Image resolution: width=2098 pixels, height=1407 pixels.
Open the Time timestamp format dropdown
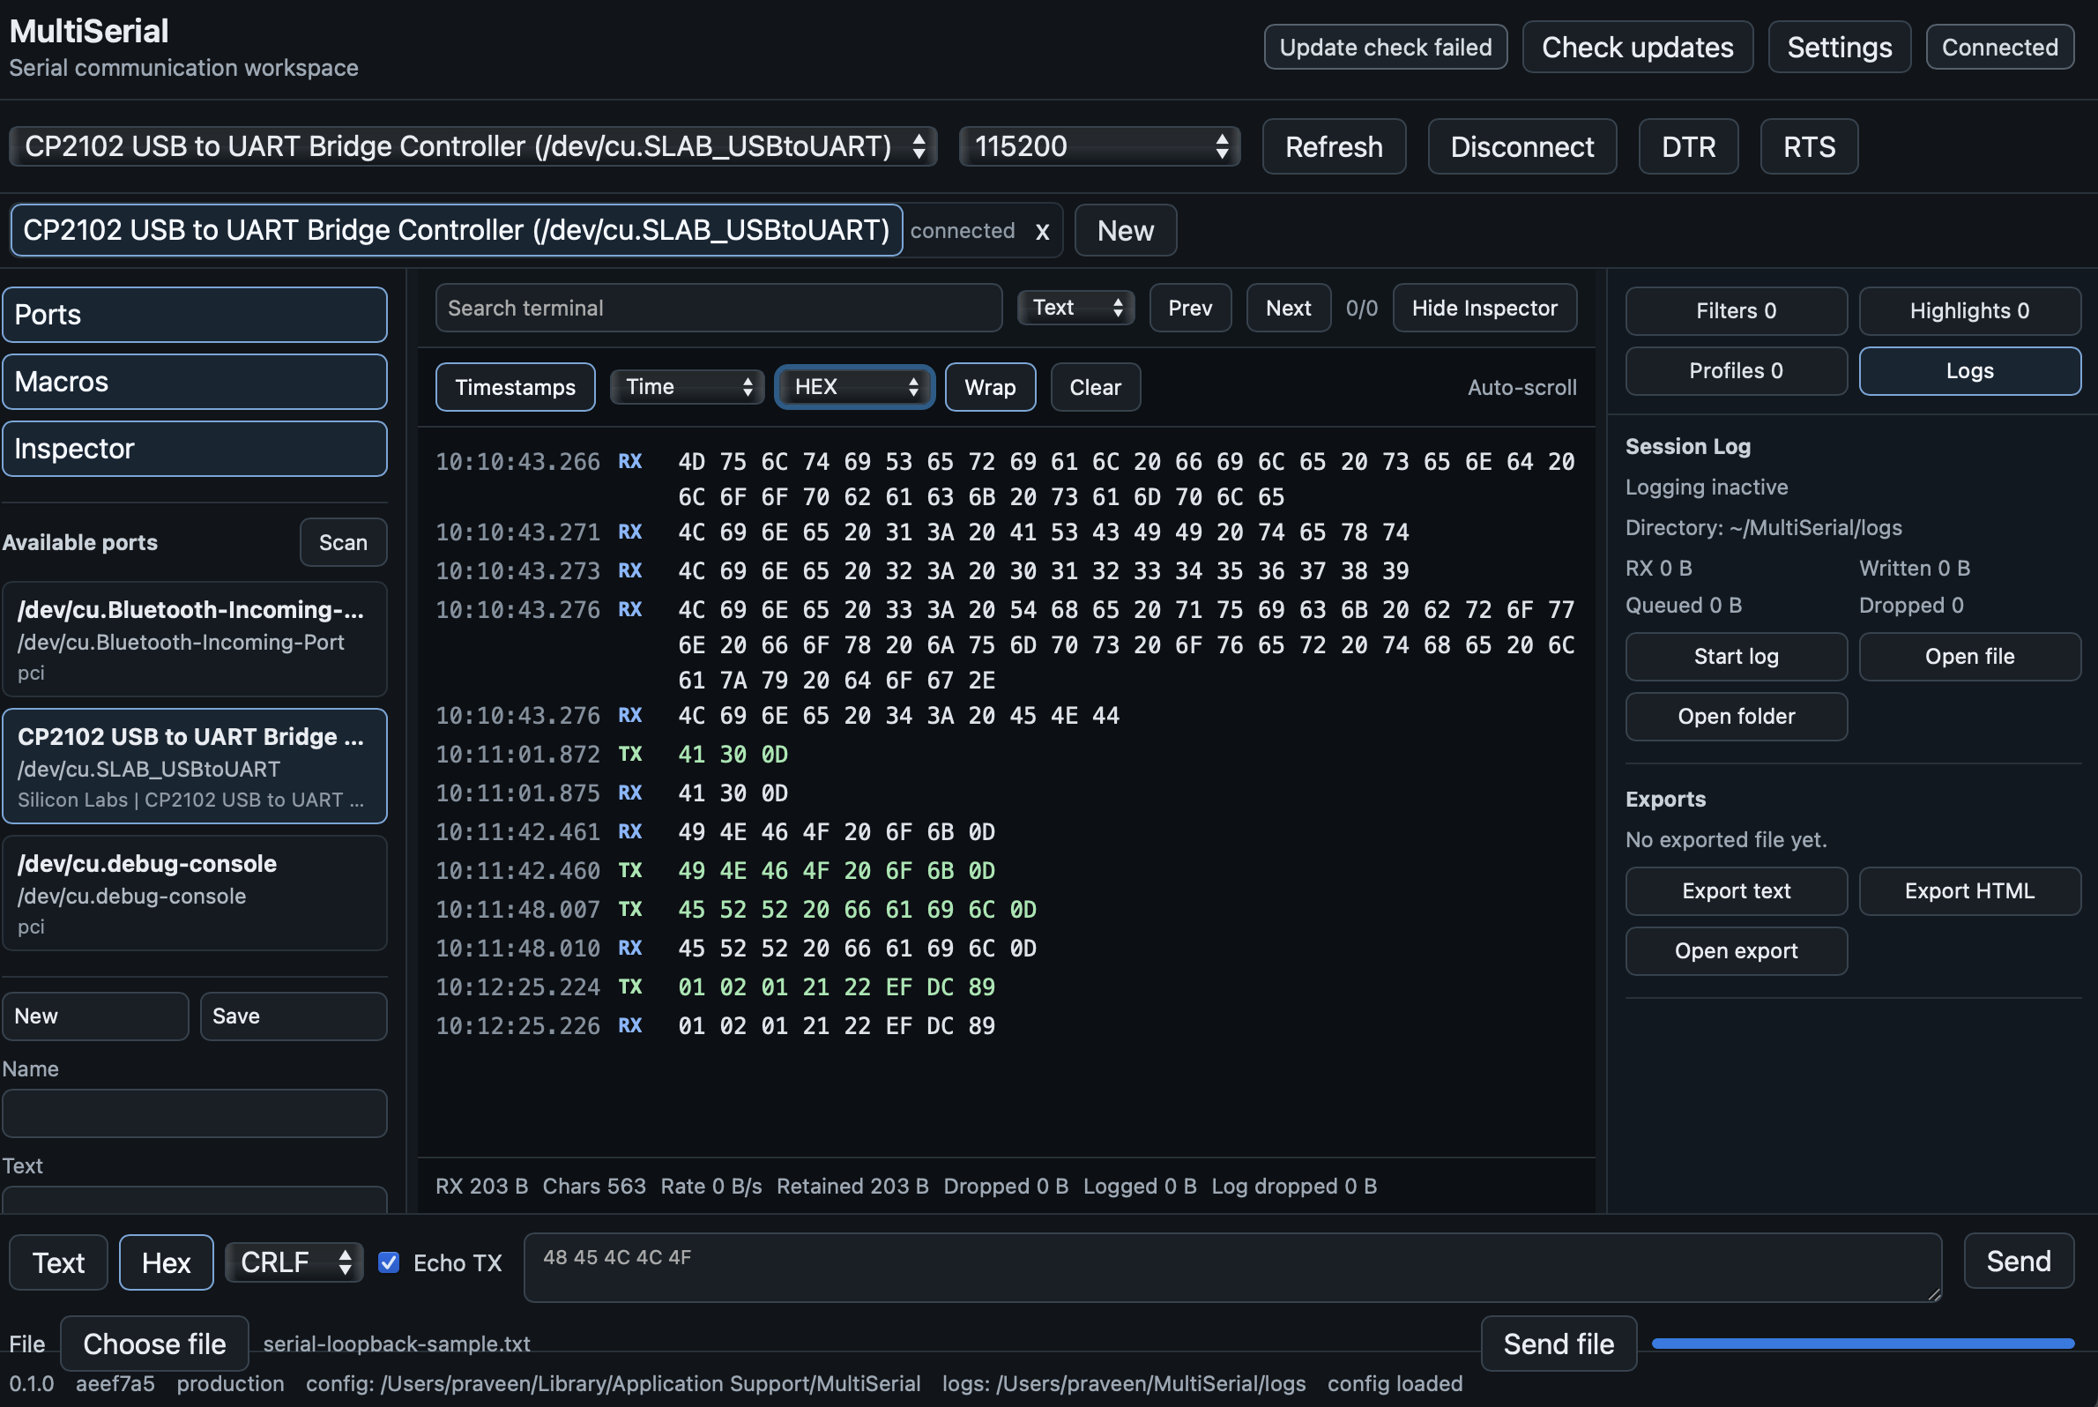click(x=688, y=387)
